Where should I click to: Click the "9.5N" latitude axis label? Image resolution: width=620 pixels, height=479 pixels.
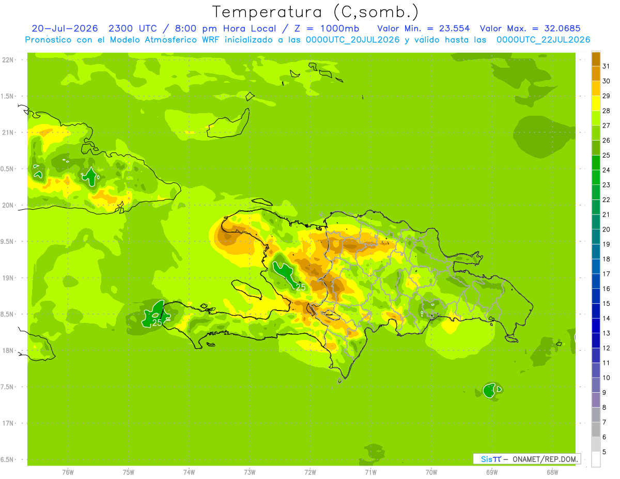[8, 242]
